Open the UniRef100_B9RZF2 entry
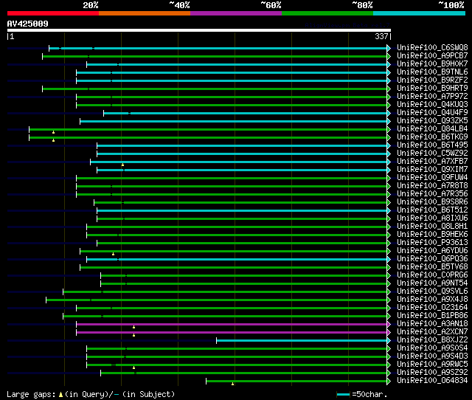 (x=432, y=80)
